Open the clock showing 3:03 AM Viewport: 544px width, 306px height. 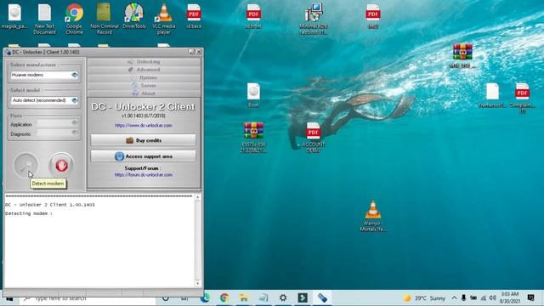pos(510,297)
